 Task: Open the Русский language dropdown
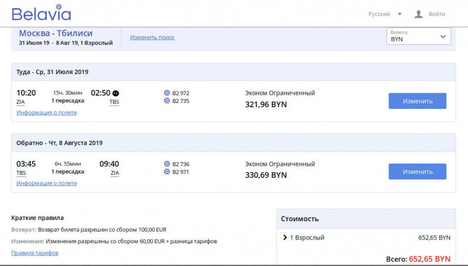click(385, 14)
